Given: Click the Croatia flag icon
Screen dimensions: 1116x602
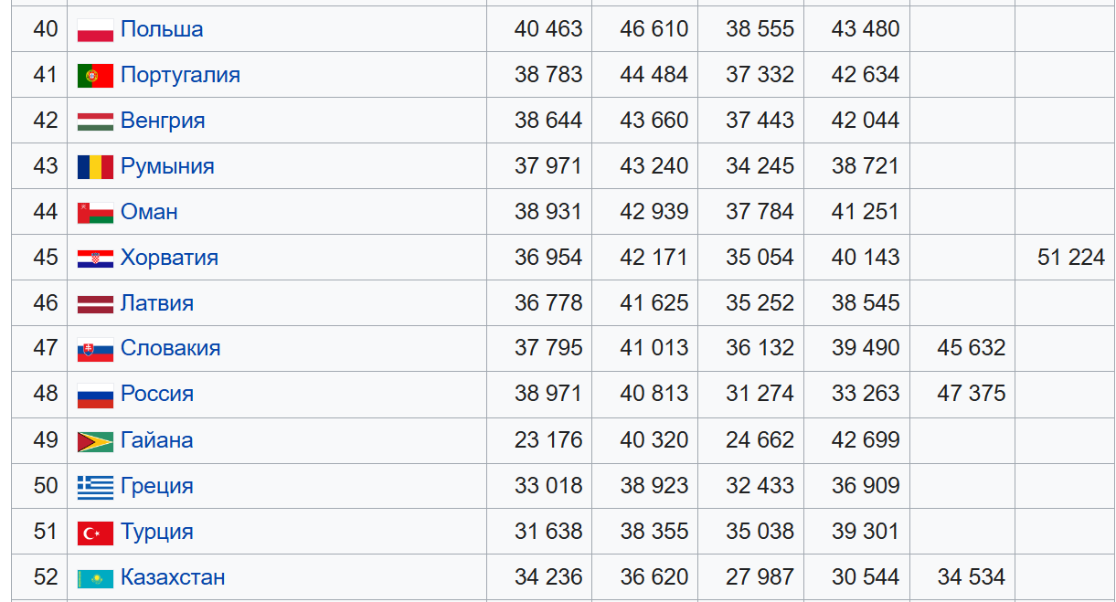Looking at the screenshot, I should click(x=95, y=259).
